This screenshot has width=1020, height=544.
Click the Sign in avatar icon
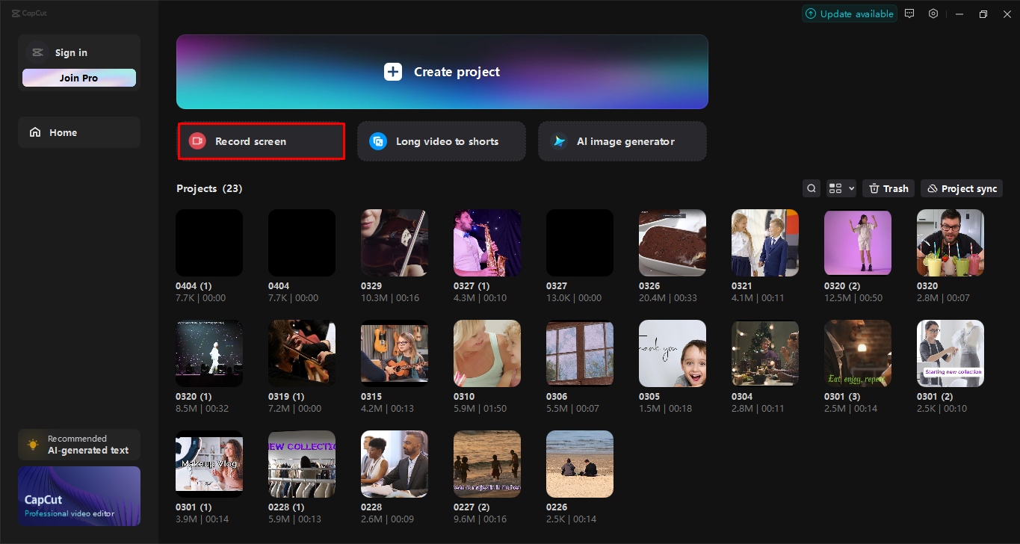37,52
